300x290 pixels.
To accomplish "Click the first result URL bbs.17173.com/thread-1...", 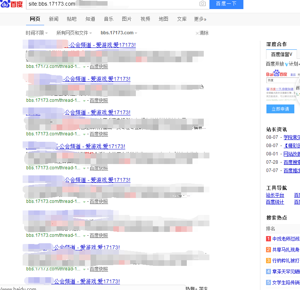I will coord(53,66).
